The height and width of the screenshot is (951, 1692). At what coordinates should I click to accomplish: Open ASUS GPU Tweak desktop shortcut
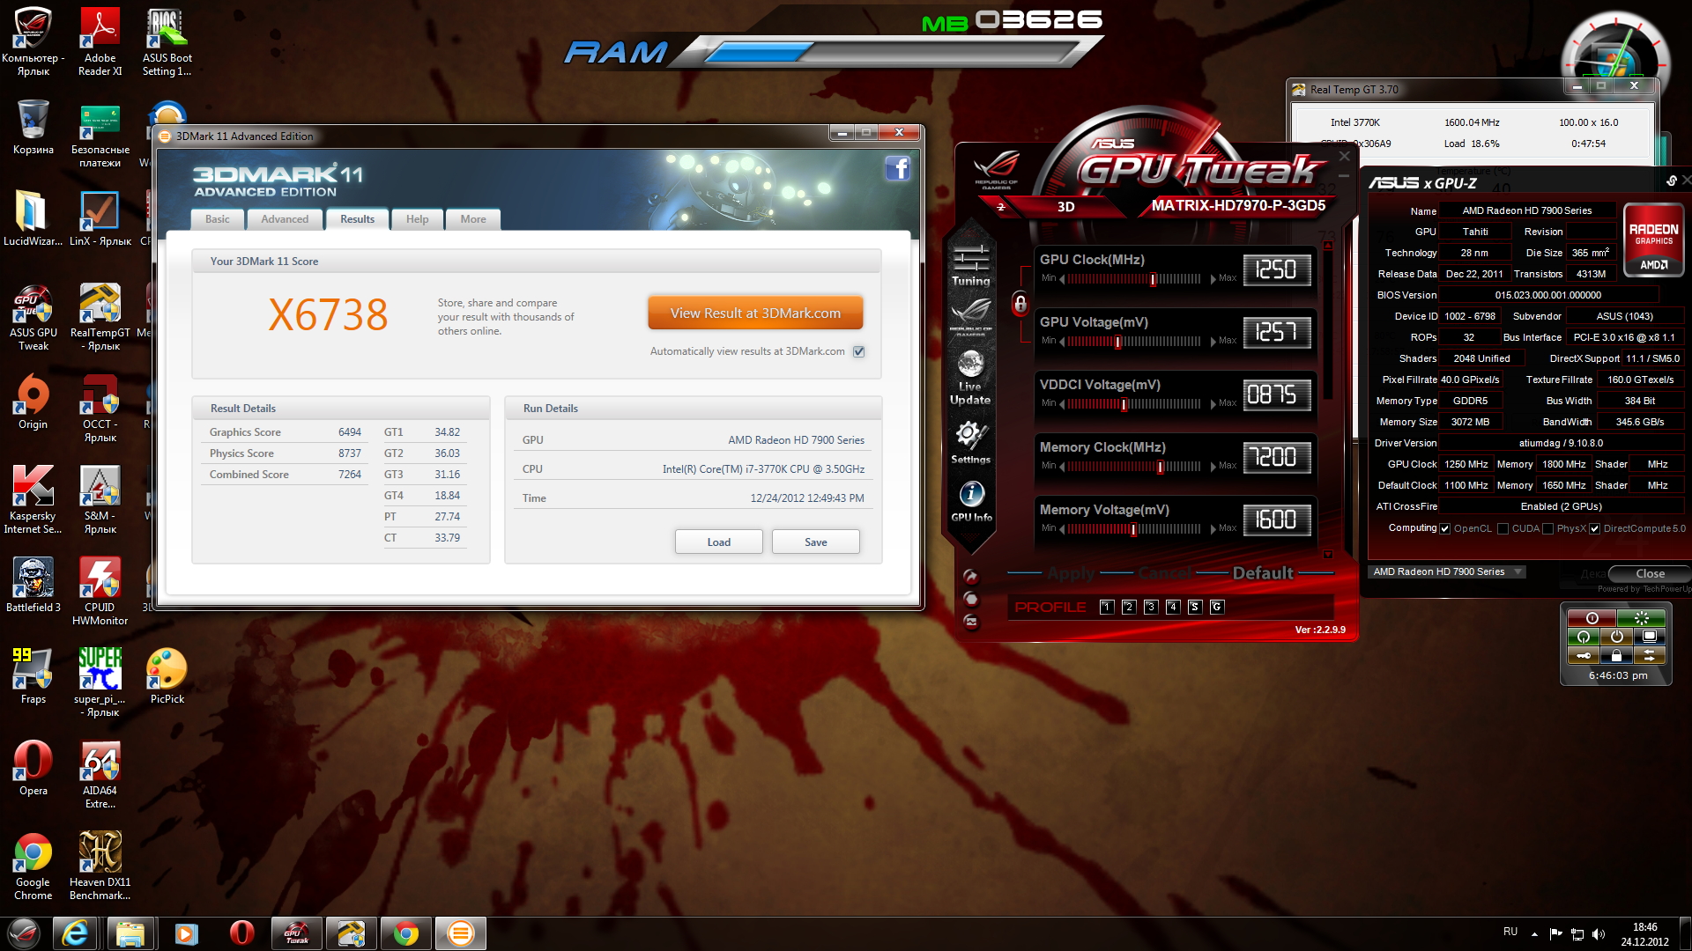(x=33, y=317)
